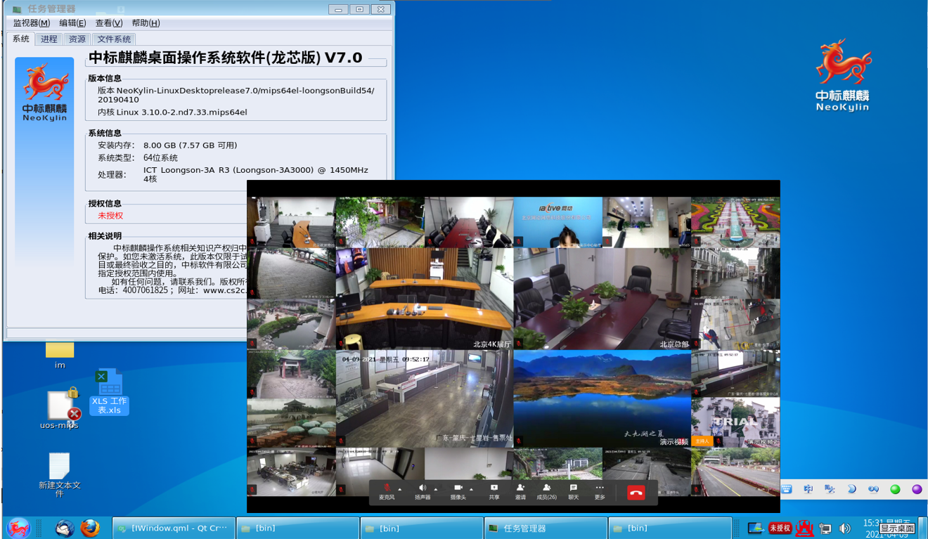Launch Firefox from taskbar quick launch
928x539 pixels.
[x=90, y=528]
